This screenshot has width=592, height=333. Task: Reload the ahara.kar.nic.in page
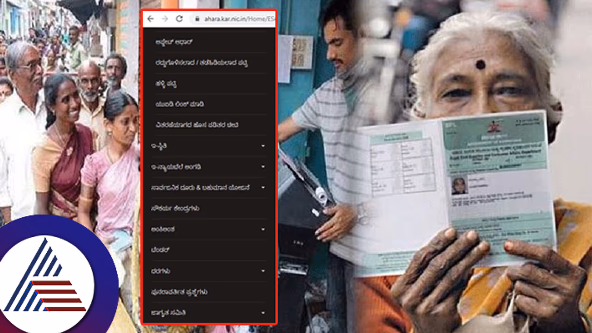point(179,19)
